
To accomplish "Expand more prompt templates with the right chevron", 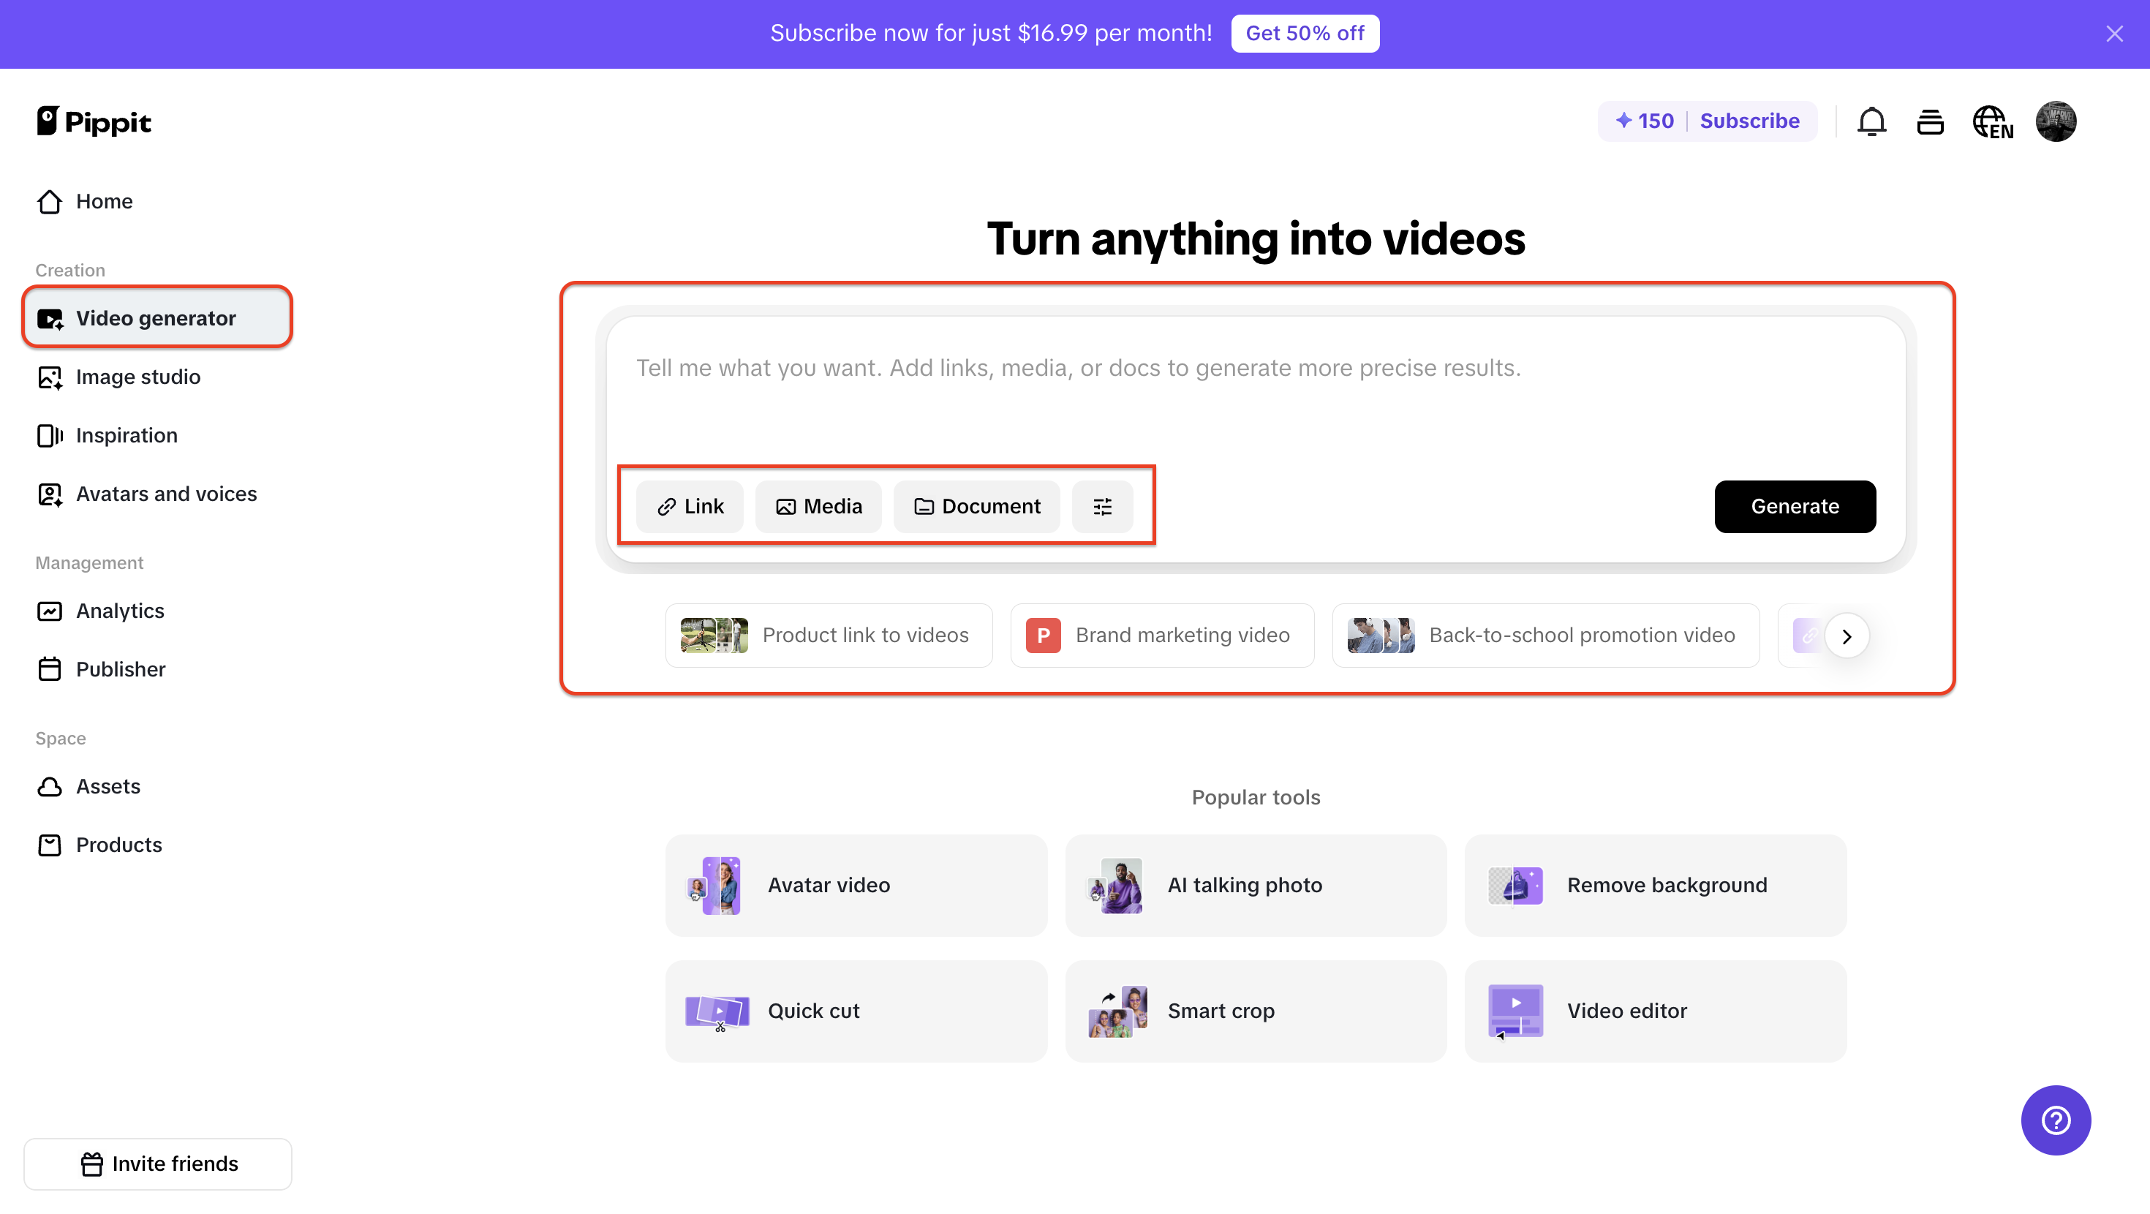I will coord(1847,636).
